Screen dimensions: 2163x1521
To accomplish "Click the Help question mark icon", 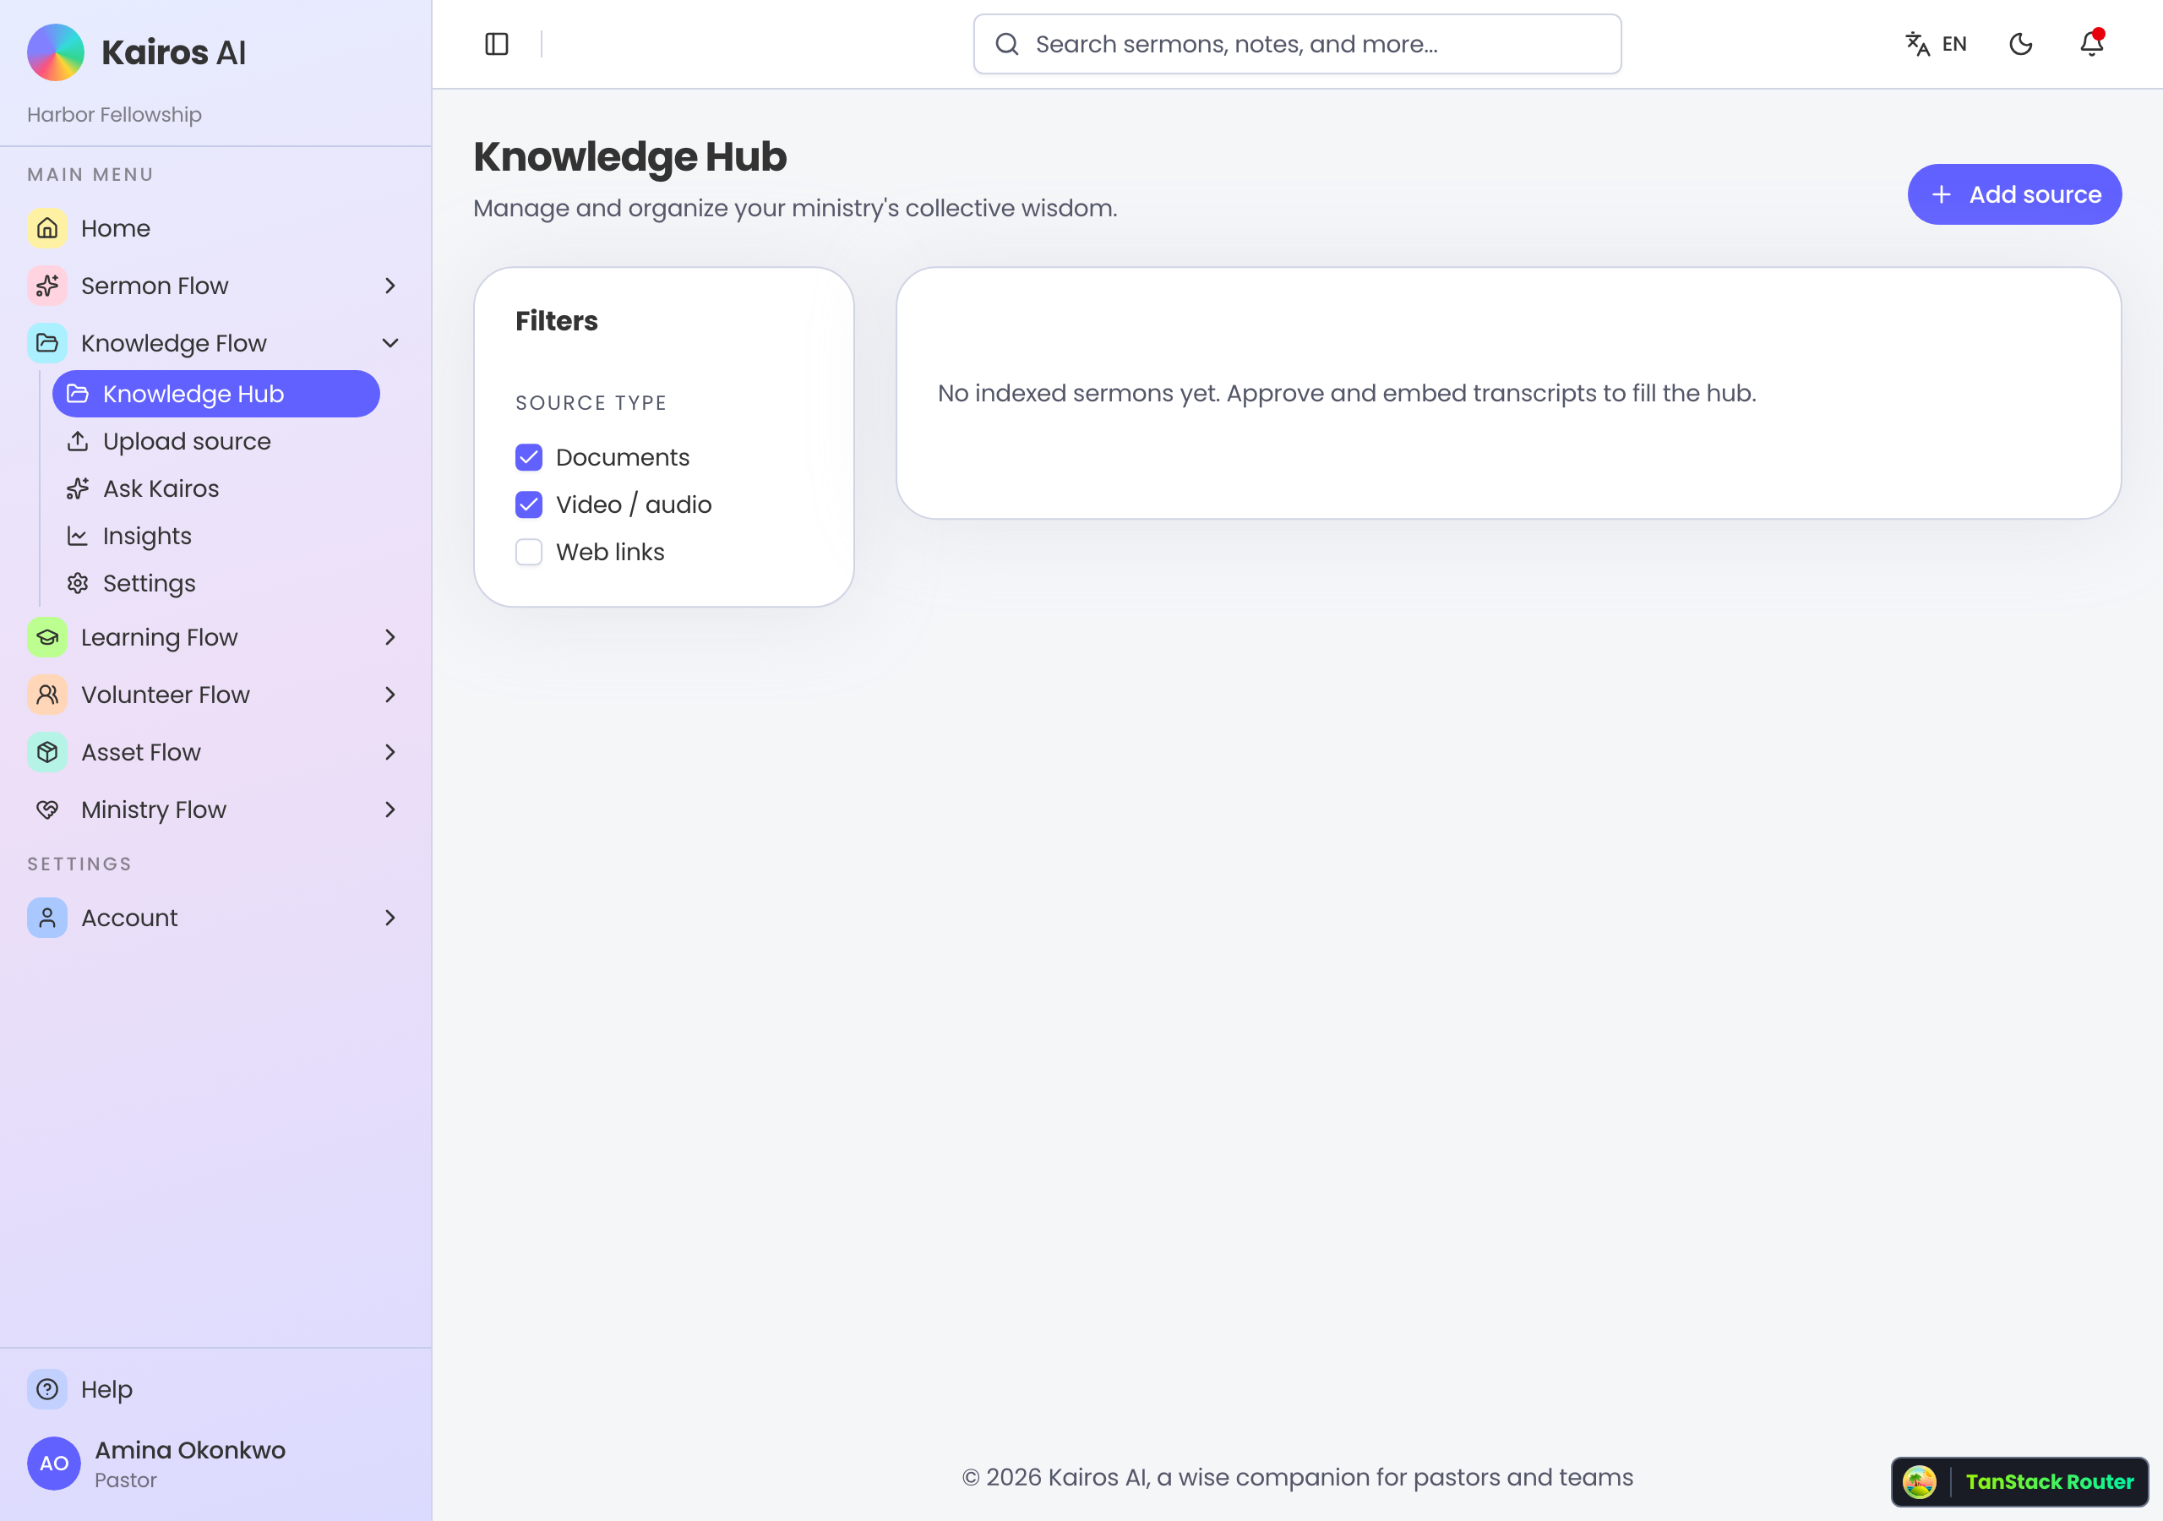I will pos(47,1389).
